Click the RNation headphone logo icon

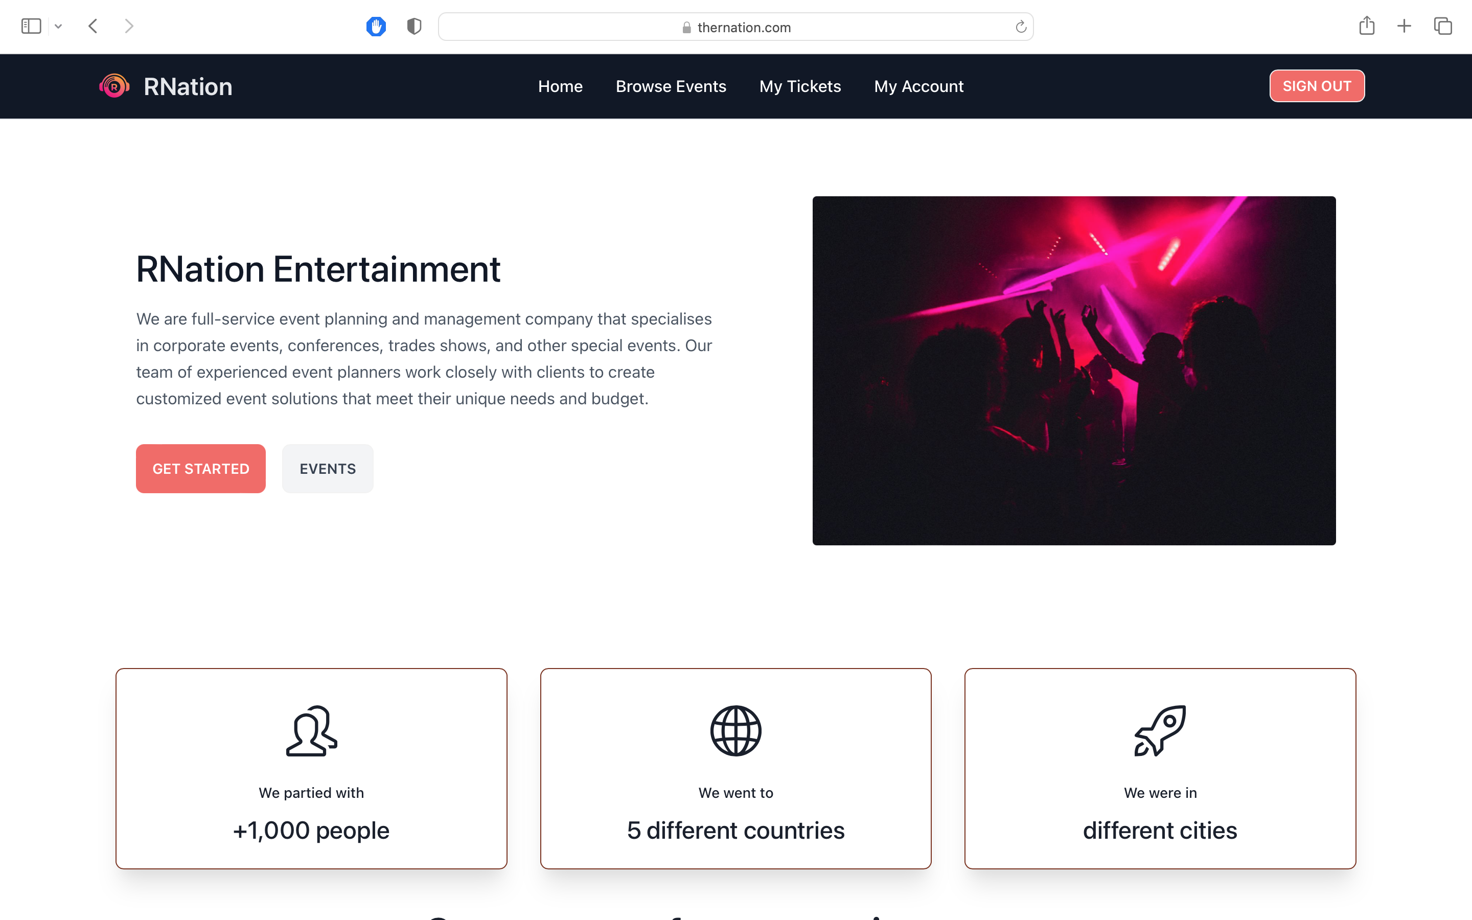click(x=114, y=86)
